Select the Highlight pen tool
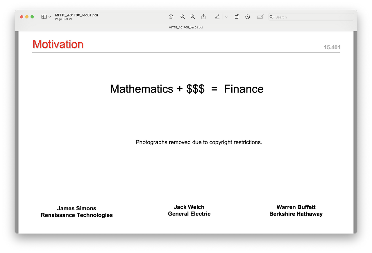 [217, 17]
